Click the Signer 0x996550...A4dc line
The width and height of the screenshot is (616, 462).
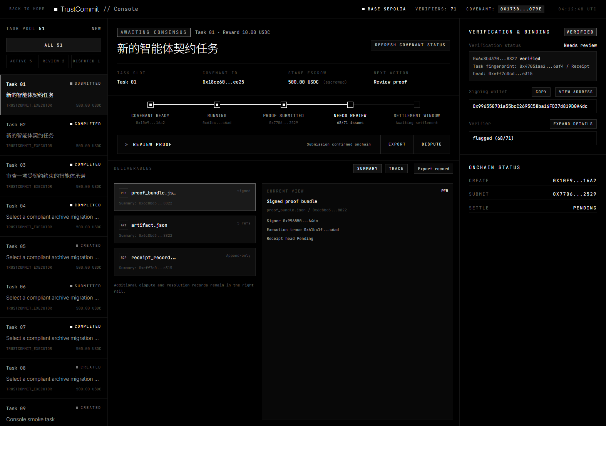(292, 221)
